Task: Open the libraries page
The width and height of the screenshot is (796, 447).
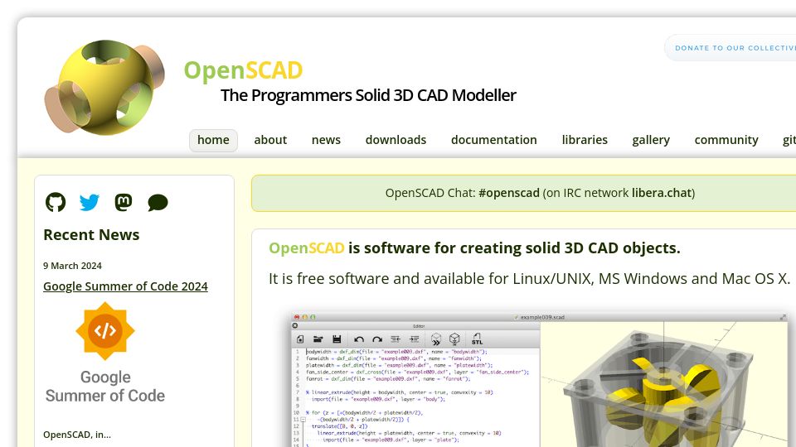Action: pos(585,140)
